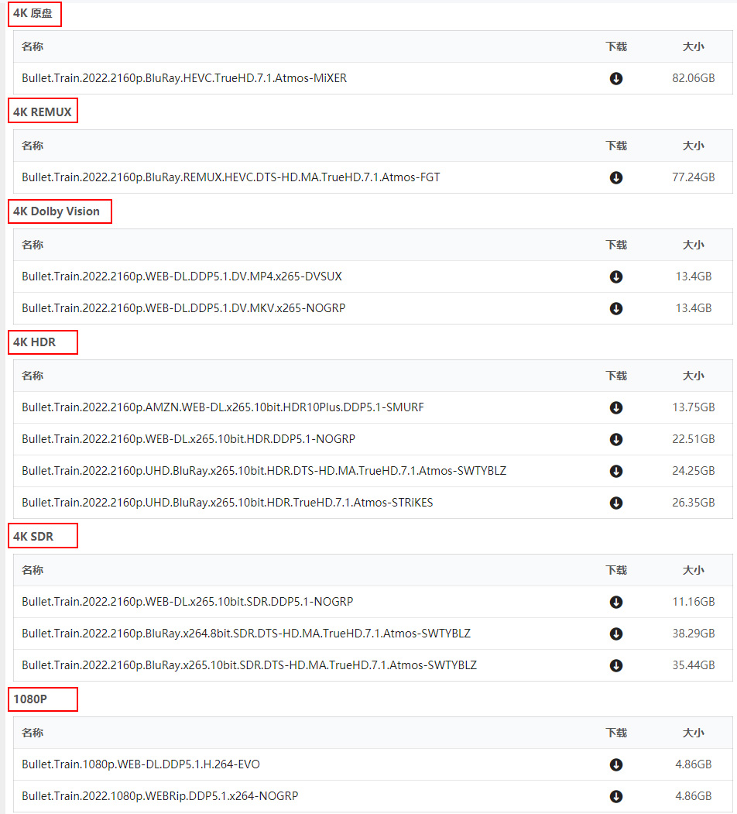Download the REMUX FGT 77.24GB release
The height and width of the screenshot is (814, 737).
[616, 177]
